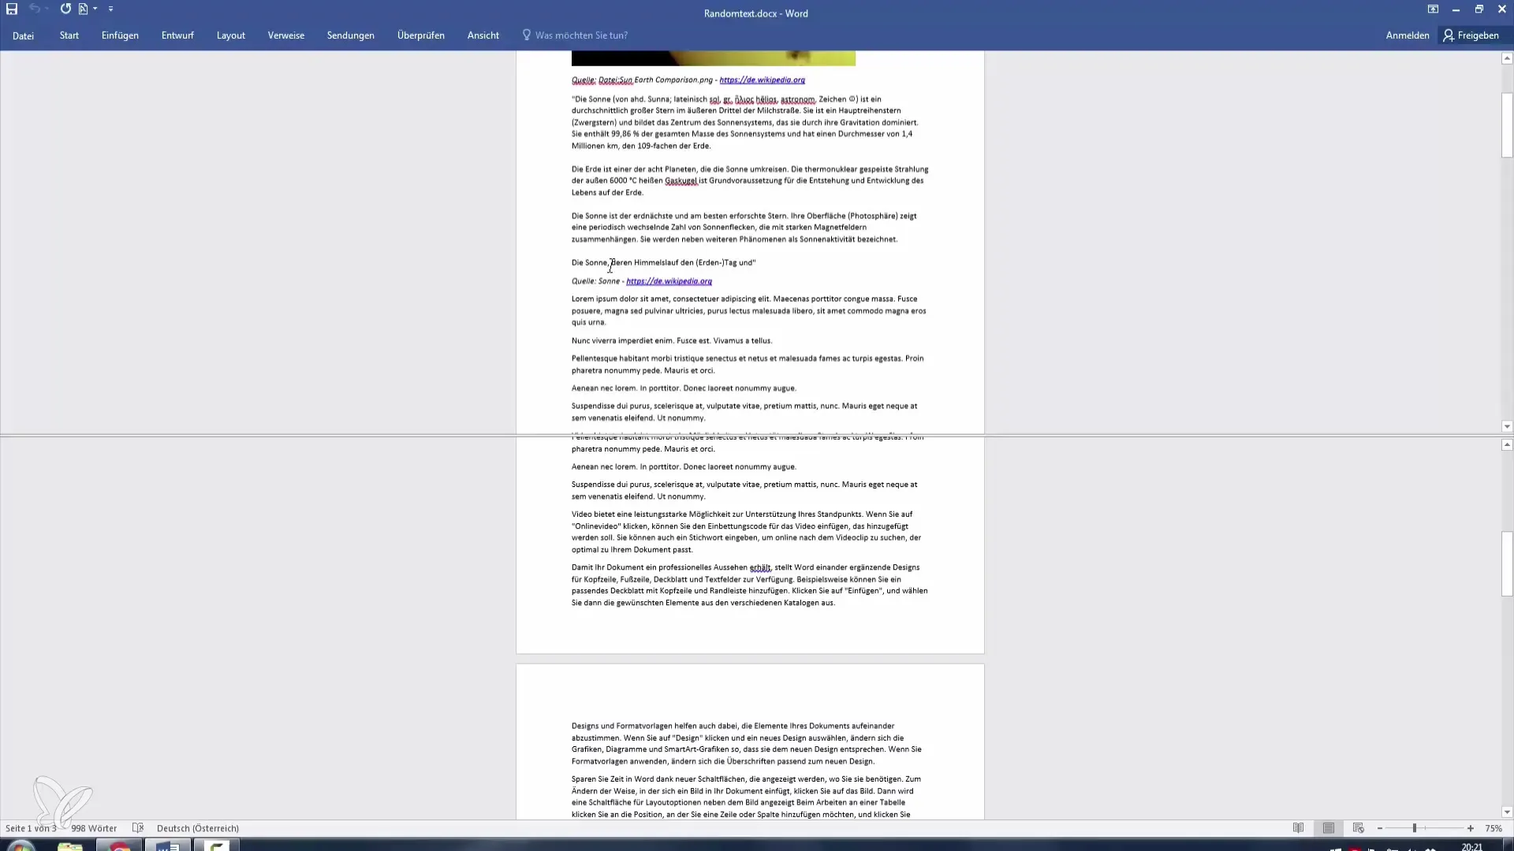Click the Undo arrow in the quick access toolbar
This screenshot has width=1514, height=851.
35,9
